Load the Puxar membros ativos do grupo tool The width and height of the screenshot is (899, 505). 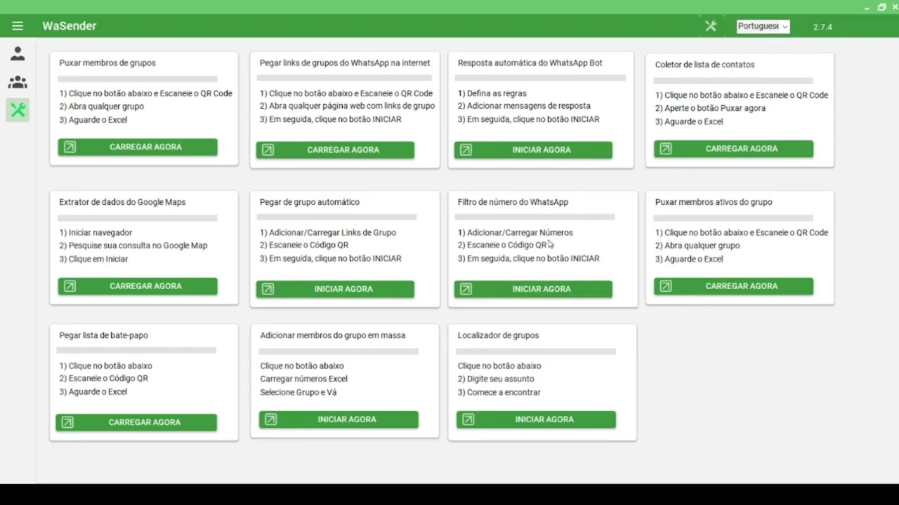coord(733,286)
